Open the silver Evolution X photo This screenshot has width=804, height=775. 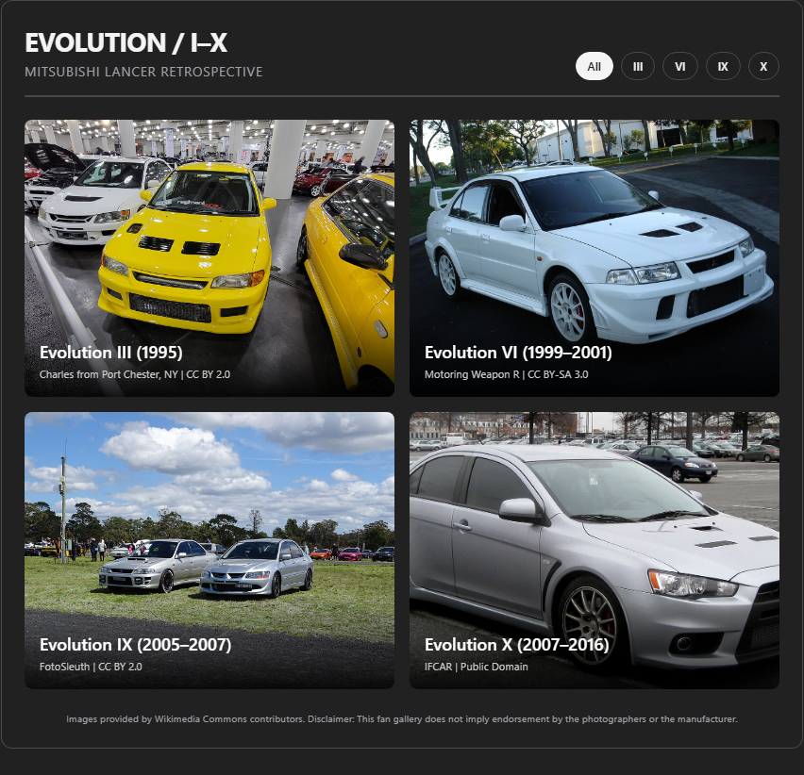595,550
